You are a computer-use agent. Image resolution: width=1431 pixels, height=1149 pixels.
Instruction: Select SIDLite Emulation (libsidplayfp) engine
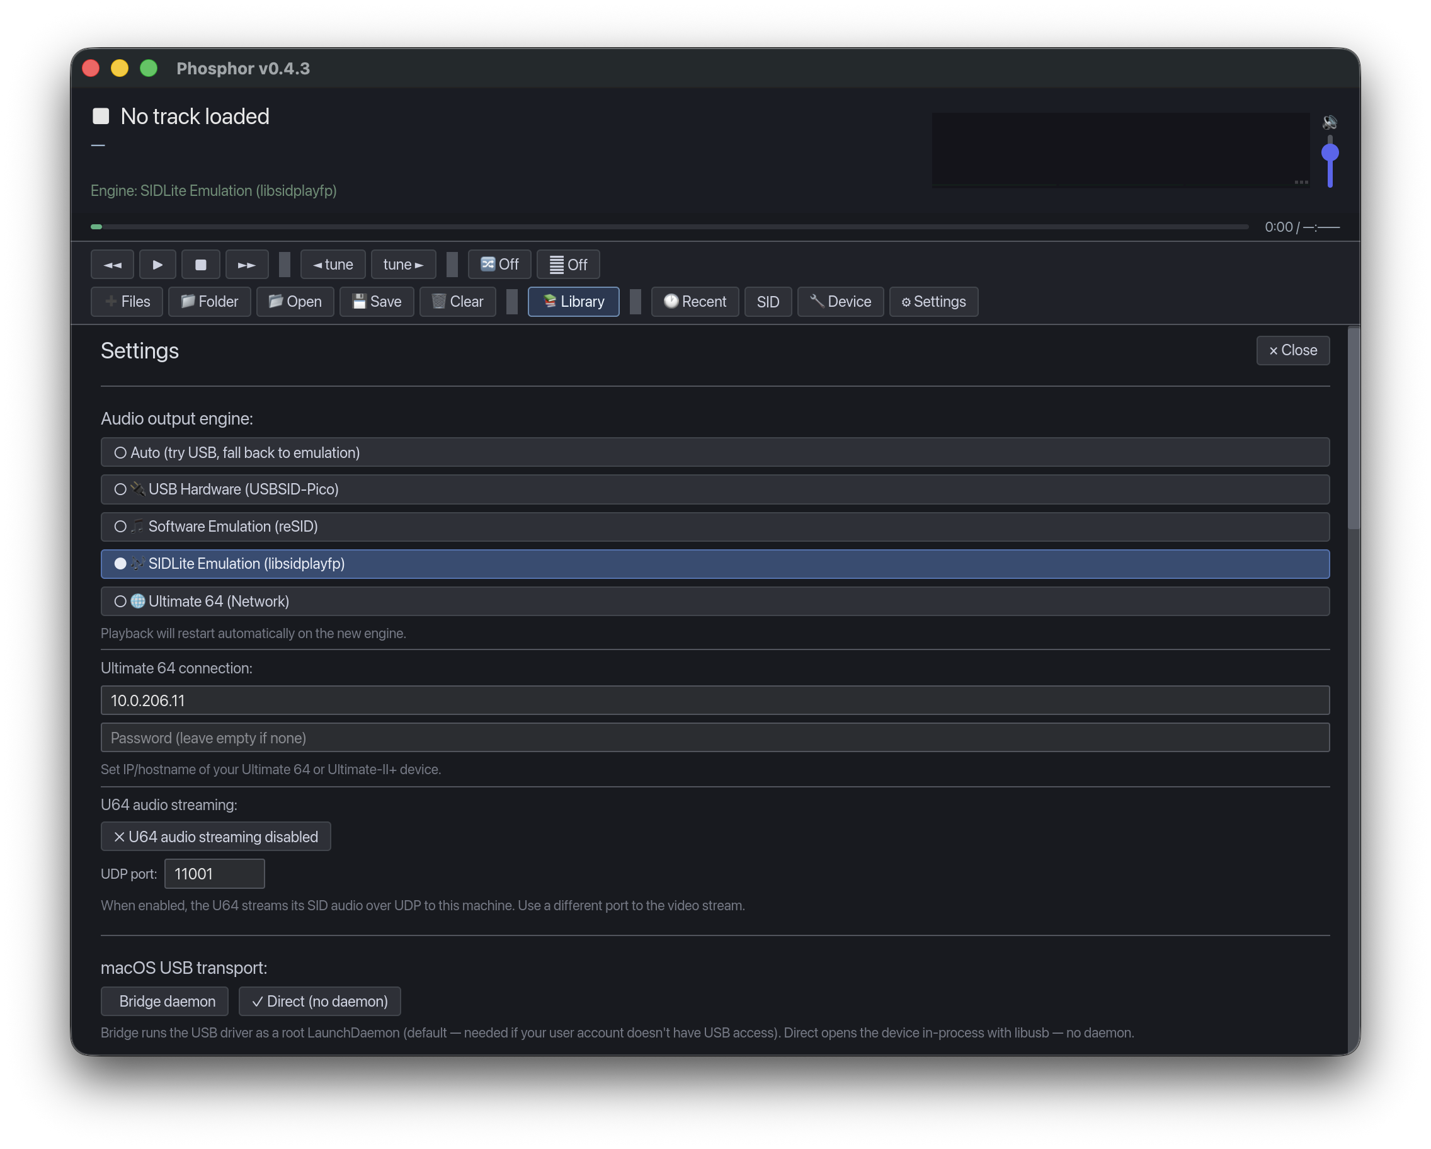click(715, 564)
